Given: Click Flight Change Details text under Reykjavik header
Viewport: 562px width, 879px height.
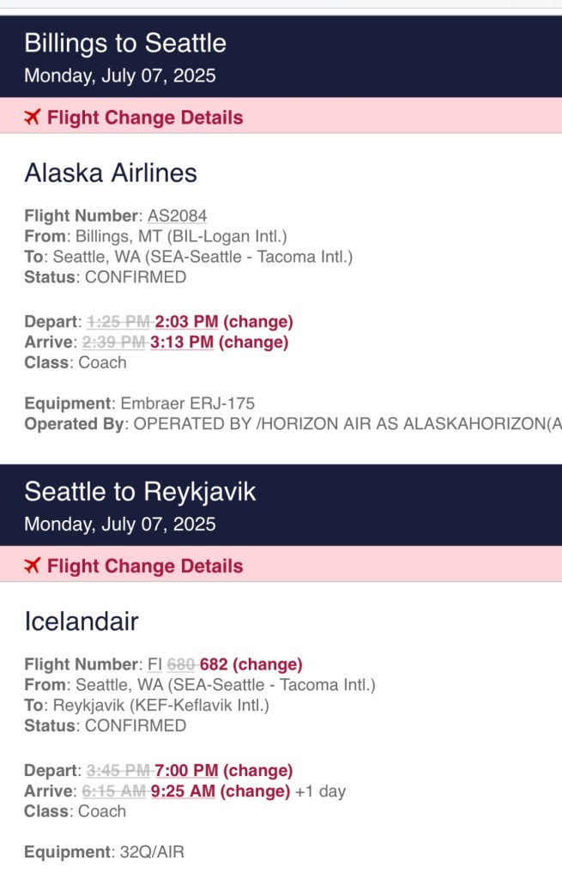Looking at the screenshot, I should coord(145,566).
